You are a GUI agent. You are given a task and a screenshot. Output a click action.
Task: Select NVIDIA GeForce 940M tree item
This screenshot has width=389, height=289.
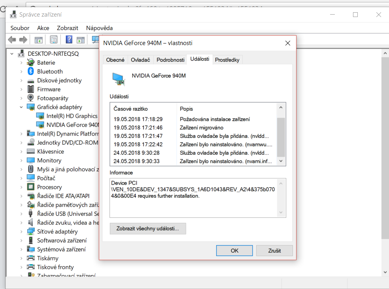point(72,125)
